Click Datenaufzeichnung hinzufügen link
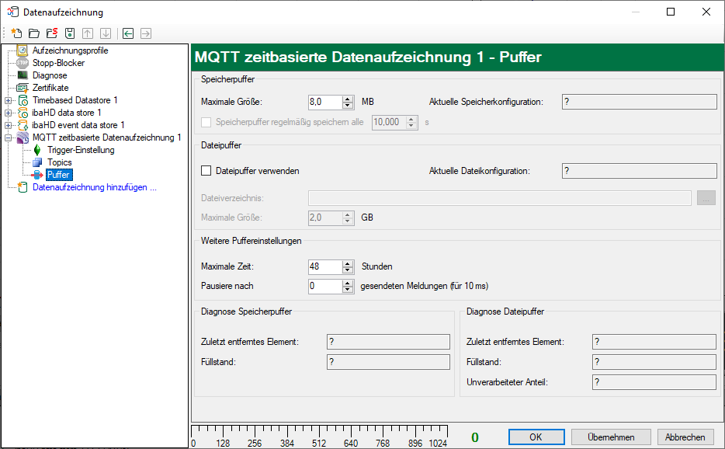Image resolution: width=725 pixels, height=449 pixels. (95, 187)
